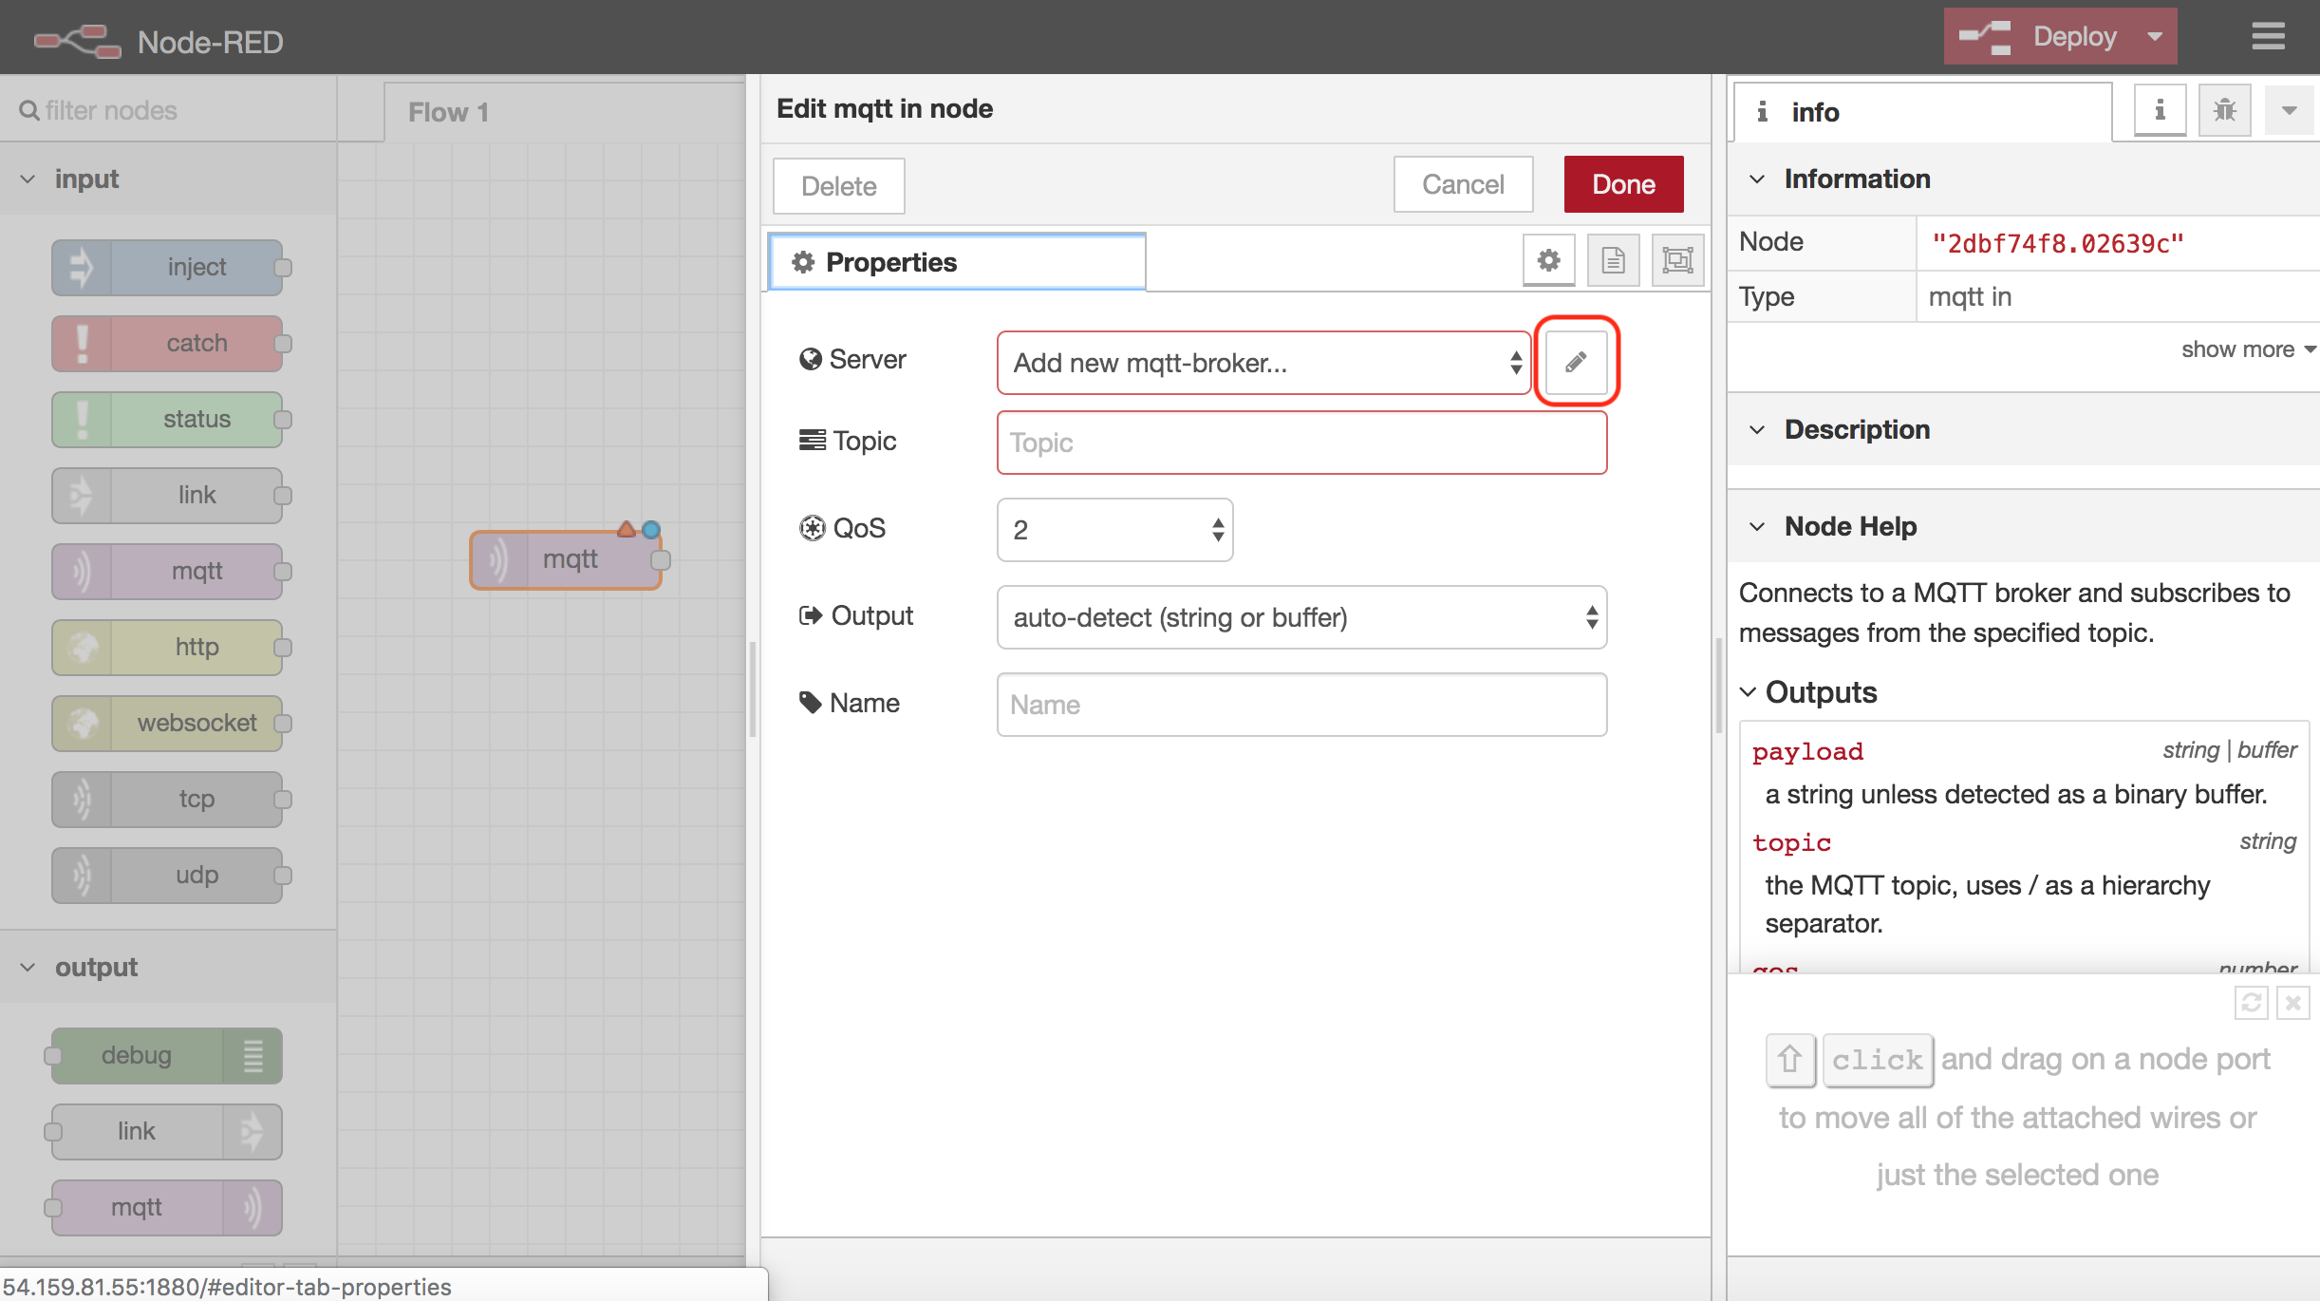Viewport: 2320px width, 1301px height.
Task: Select the output link node in palette
Action: [x=166, y=1131]
